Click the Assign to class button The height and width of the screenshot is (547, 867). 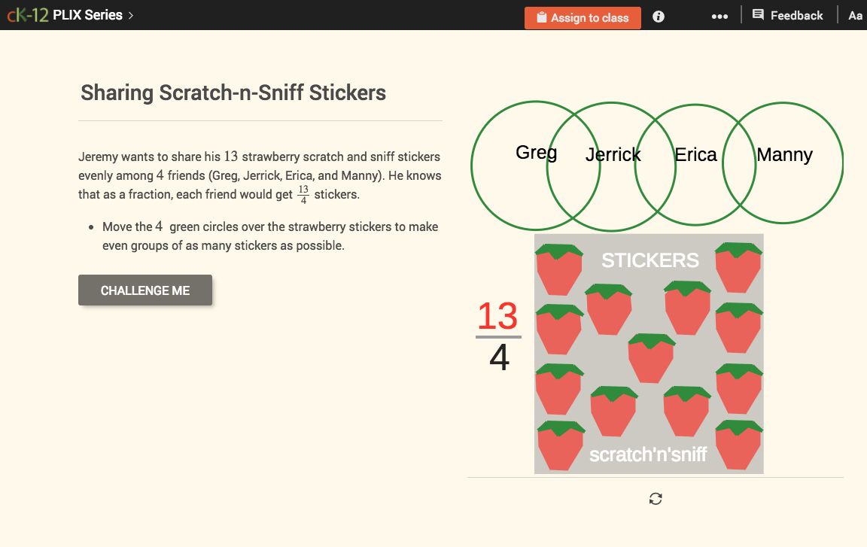583,17
